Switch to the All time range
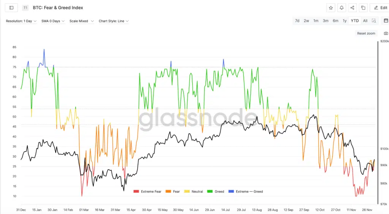 [x=365, y=21]
